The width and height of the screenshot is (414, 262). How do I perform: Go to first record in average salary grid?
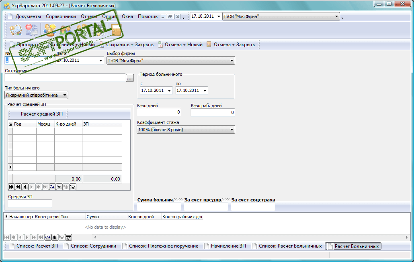11,187
